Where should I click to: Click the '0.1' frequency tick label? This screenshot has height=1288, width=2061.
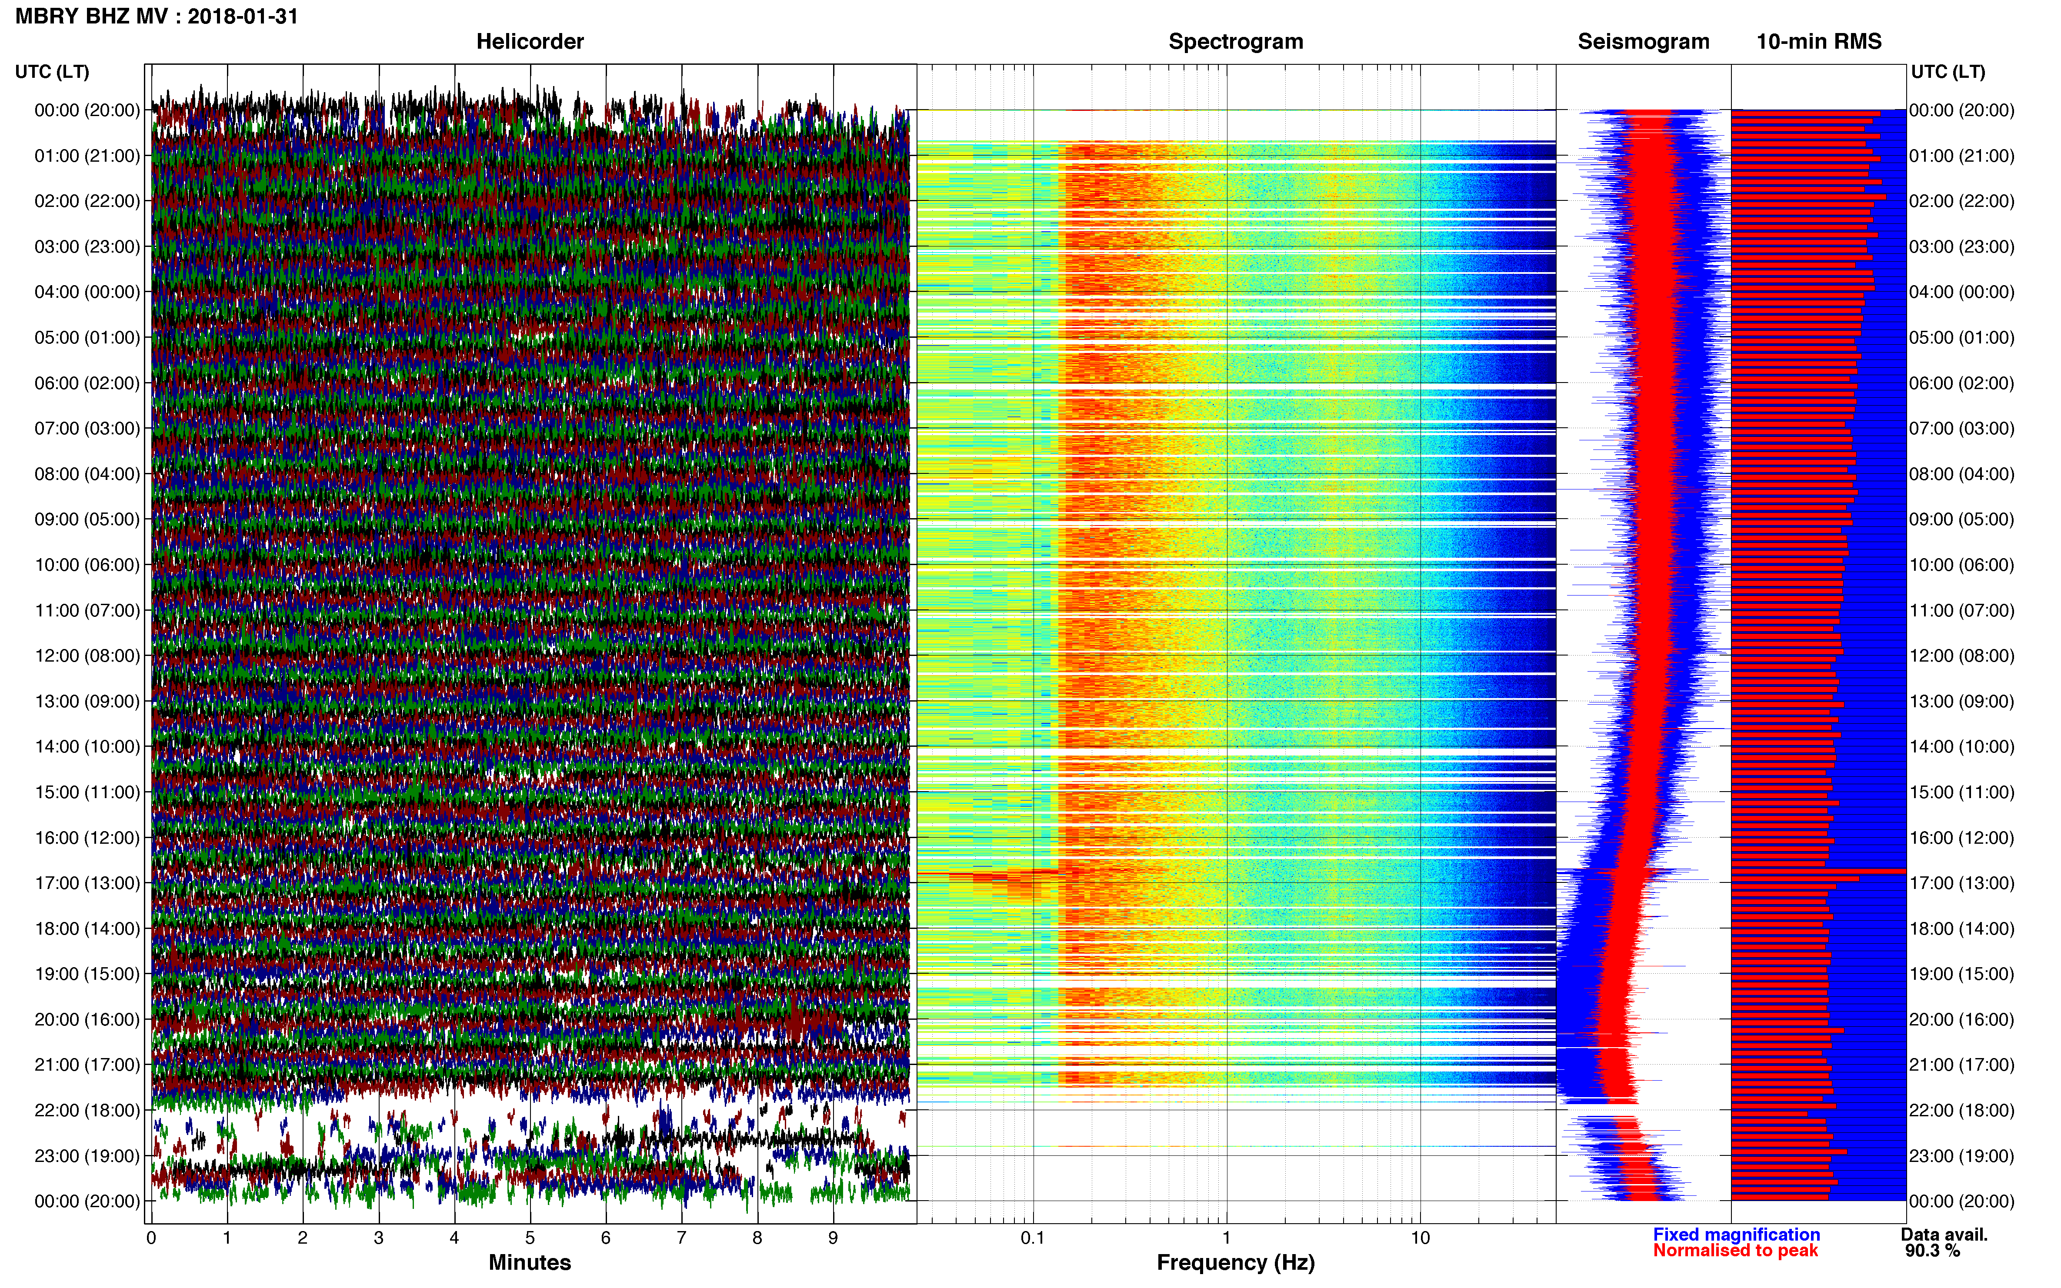pos(1033,1238)
